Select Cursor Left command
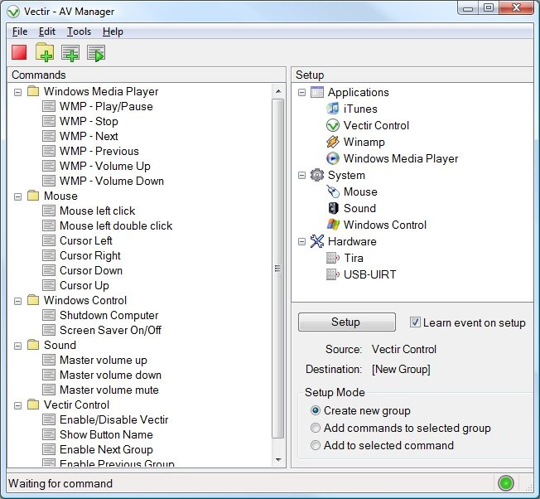 [x=86, y=240]
